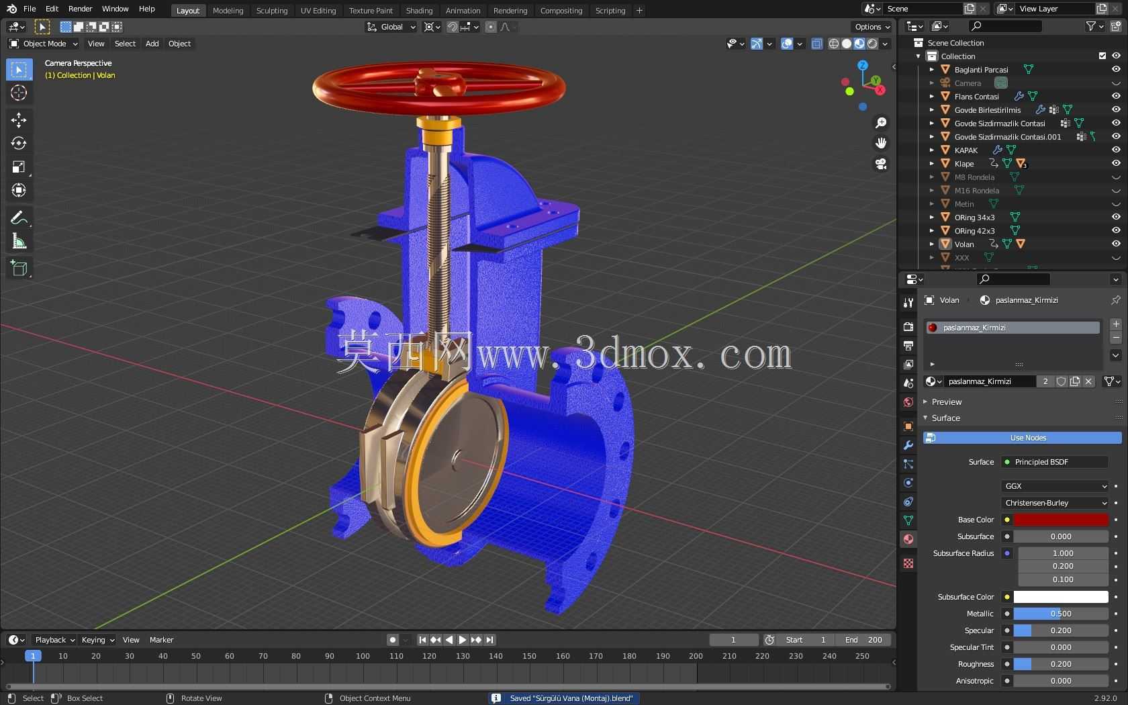1128x705 pixels.
Task: Click the zoom viewport magnifier icon
Action: (881, 123)
